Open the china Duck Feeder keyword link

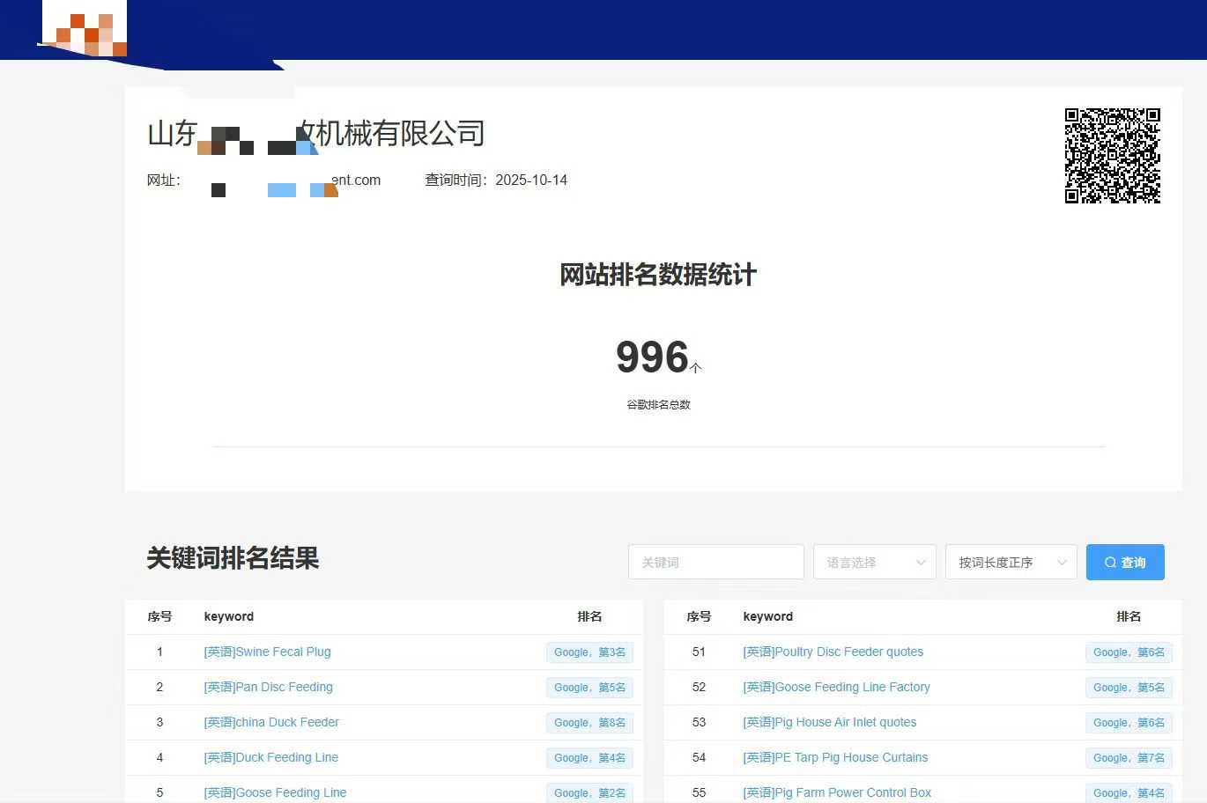[x=271, y=723]
